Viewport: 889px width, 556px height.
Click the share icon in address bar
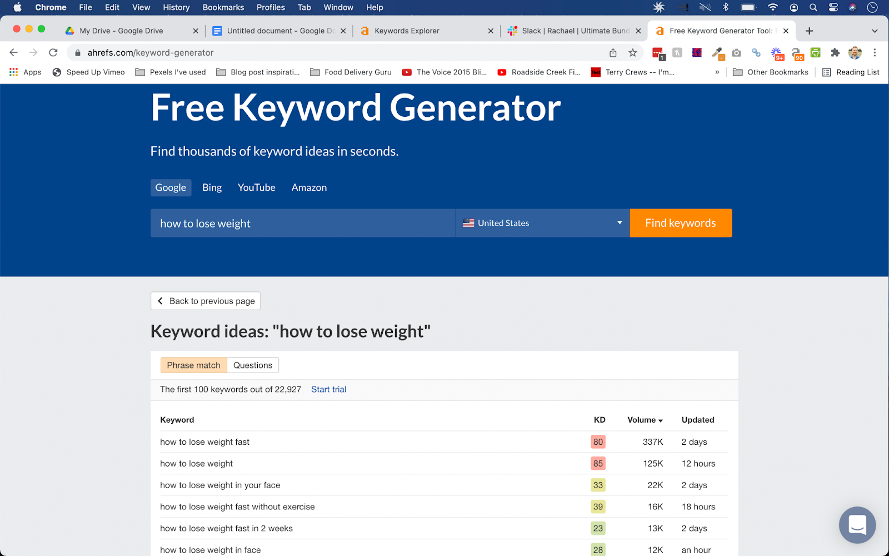pos(613,52)
